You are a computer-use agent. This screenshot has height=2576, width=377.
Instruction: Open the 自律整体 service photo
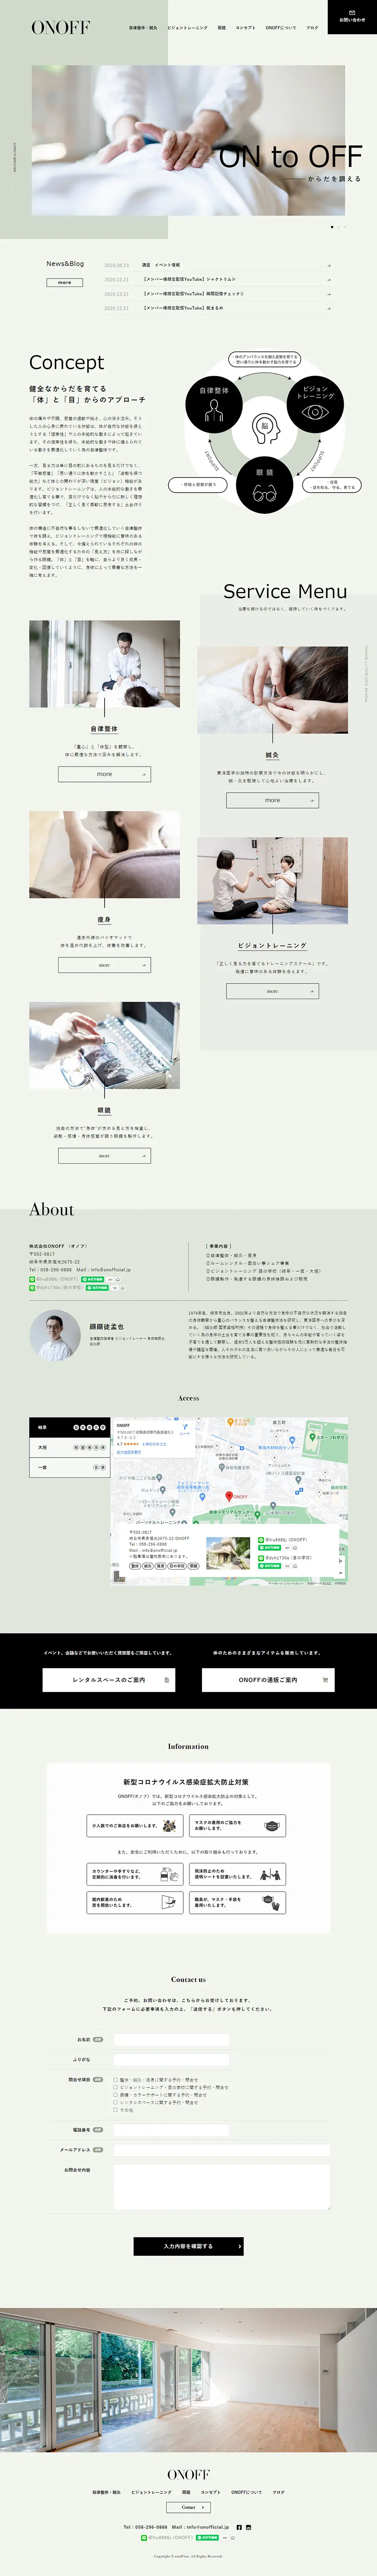coord(105,665)
